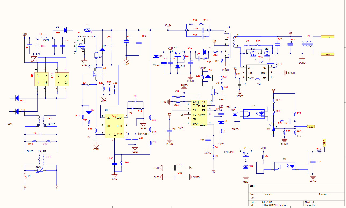Click the yellow GND output port
This screenshot has width=346, height=208.
click(x=328, y=54)
